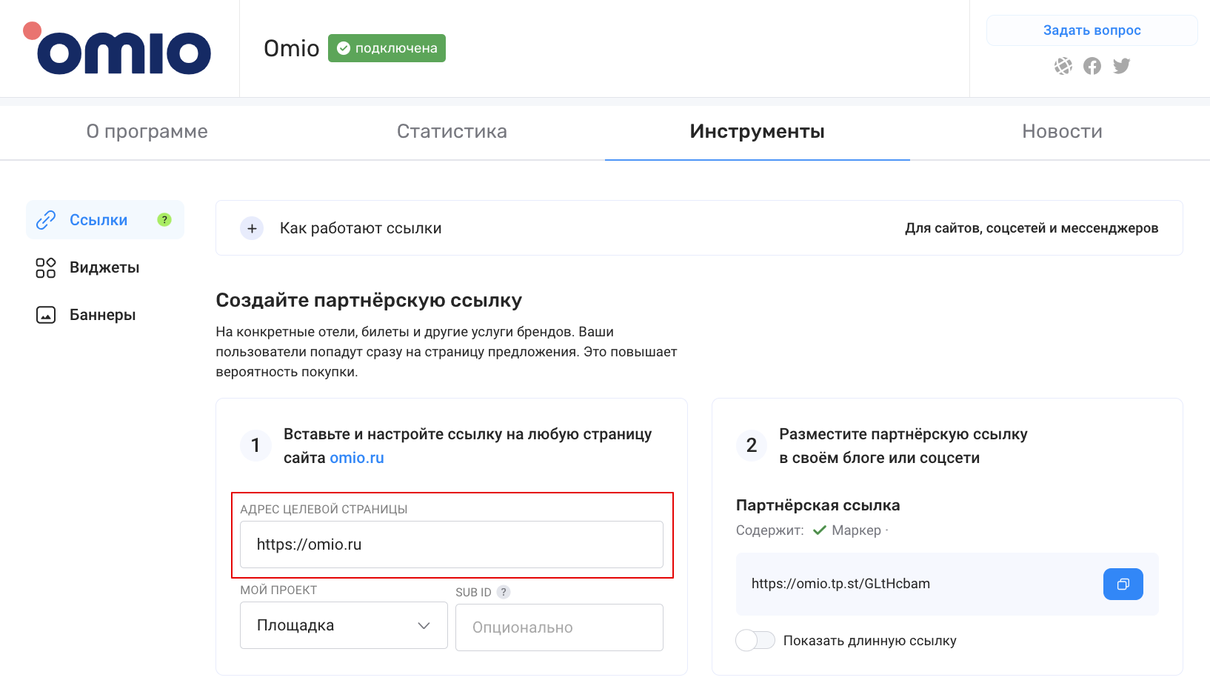The width and height of the screenshot is (1210, 686).
Task: Focus the Адрес целевой страницы field
Action: pos(452,545)
